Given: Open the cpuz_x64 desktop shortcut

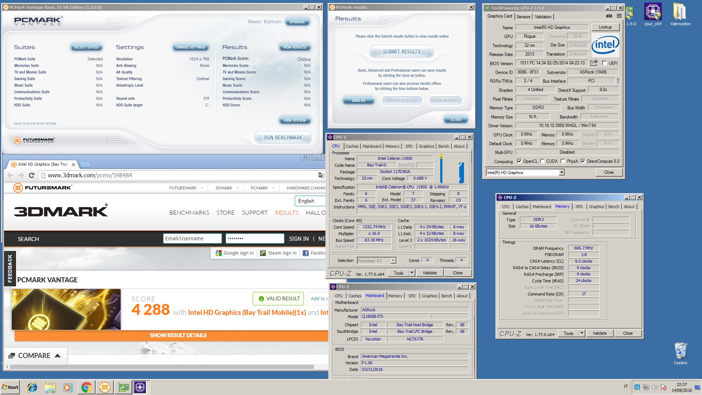Looking at the screenshot, I should pyautogui.click(x=653, y=15).
